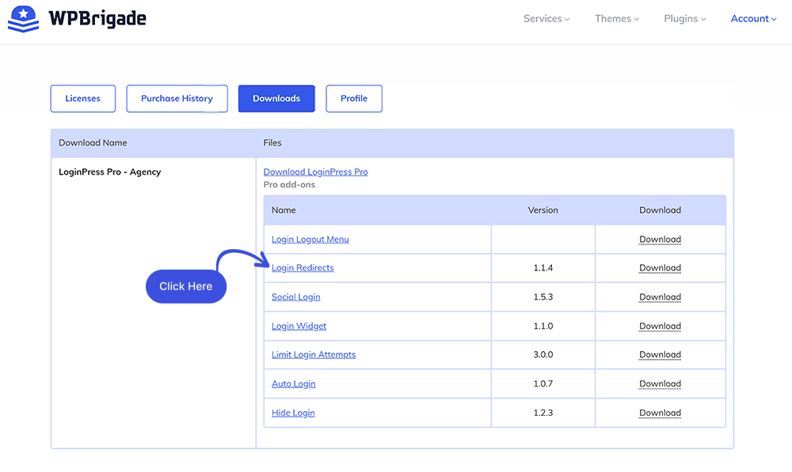Image resolution: width=792 pixels, height=472 pixels.
Task: Open the WPBrigade home wordmark
Action: (97, 19)
